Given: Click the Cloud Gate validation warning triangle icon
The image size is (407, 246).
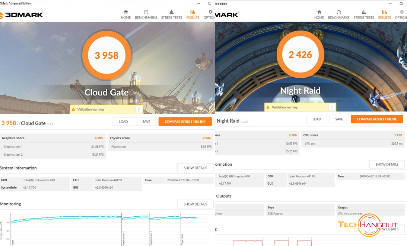Looking at the screenshot, I should pyautogui.click(x=73, y=110).
